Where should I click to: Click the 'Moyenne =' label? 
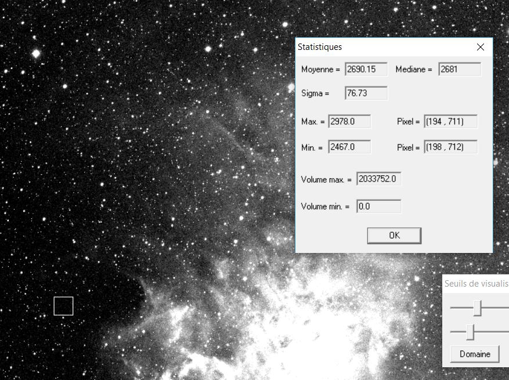click(320, 70)
